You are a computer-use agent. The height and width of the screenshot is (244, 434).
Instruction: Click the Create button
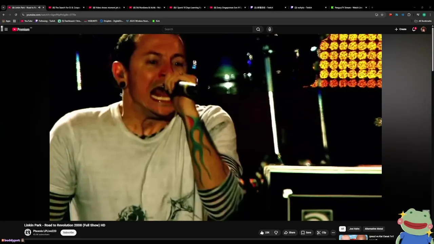[400, 29]
